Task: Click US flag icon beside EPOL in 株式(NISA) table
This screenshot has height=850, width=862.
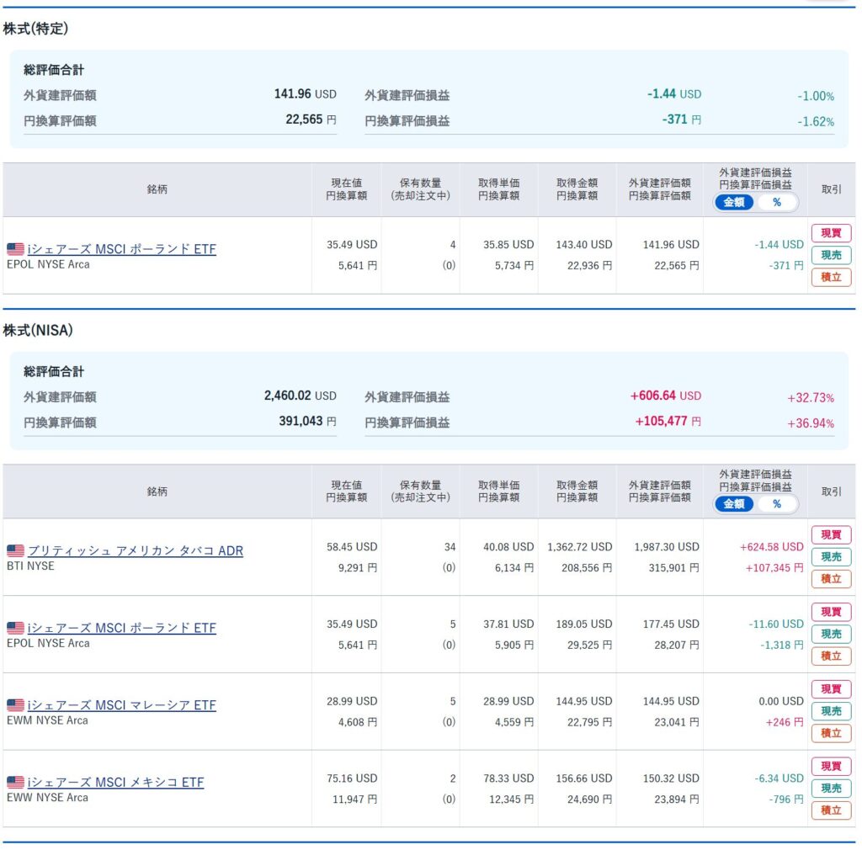Action: [15, 629]
